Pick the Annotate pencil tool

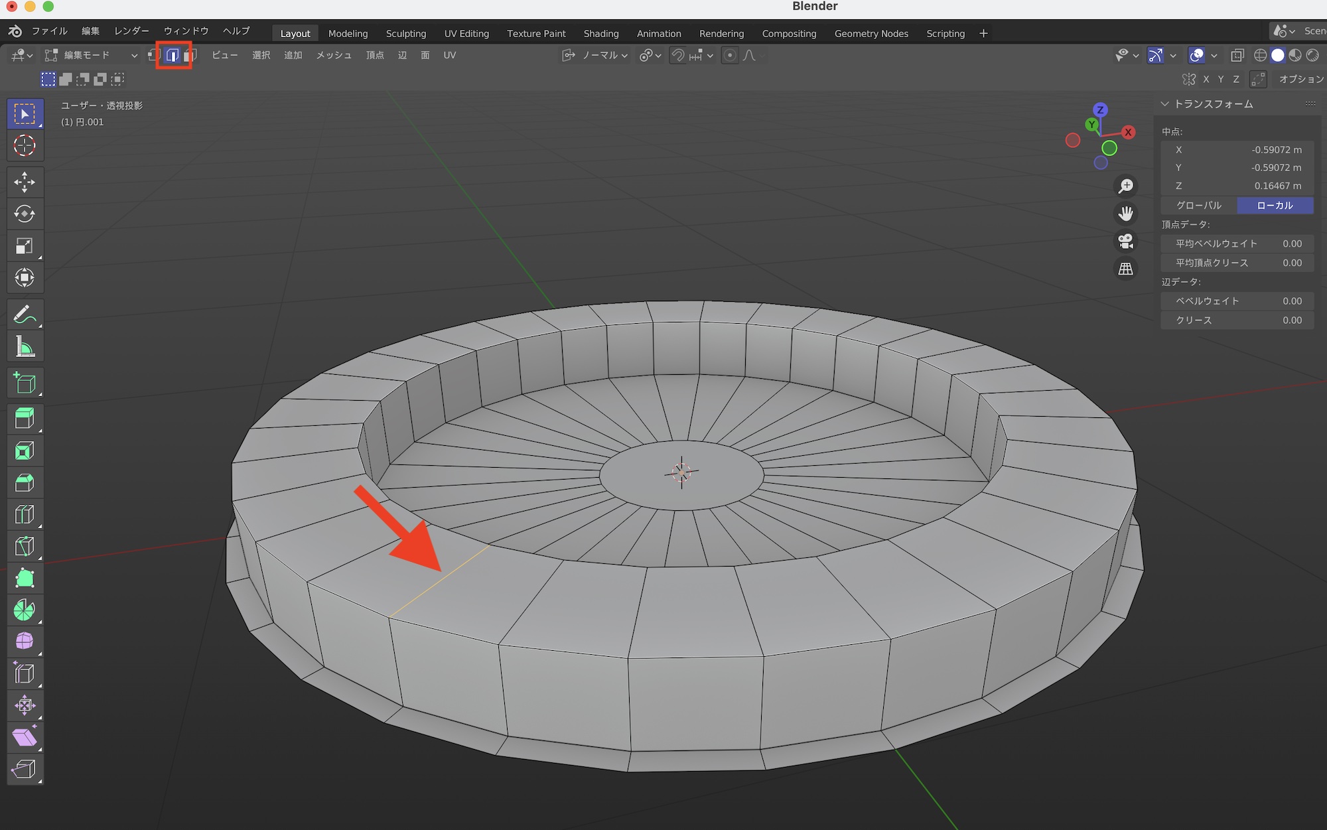(x=25, y=314)
